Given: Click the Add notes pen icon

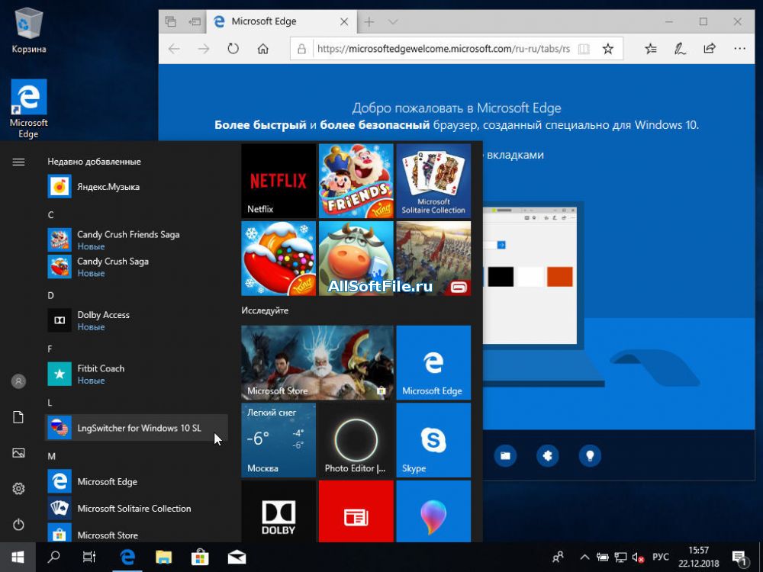Looking at the screenshot, I should pos(680,49).
